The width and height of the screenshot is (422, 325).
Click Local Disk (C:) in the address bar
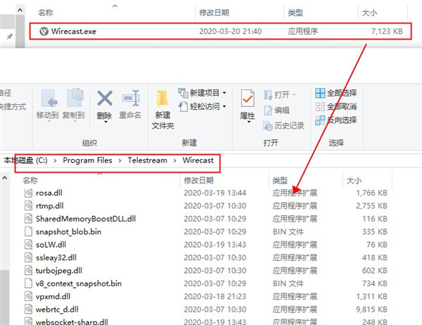pos(25,160)
